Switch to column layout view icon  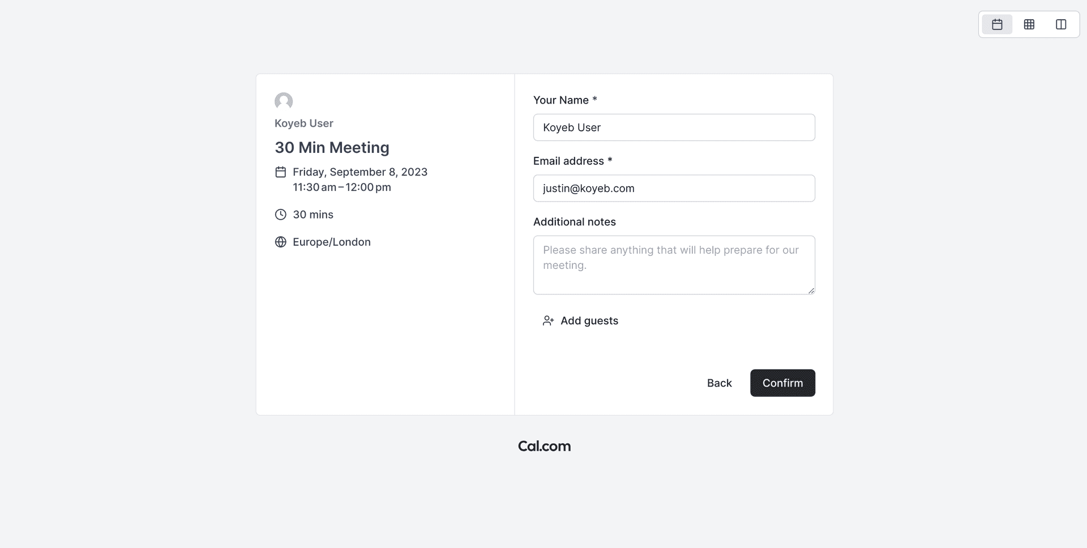(x=1061, y=24)
